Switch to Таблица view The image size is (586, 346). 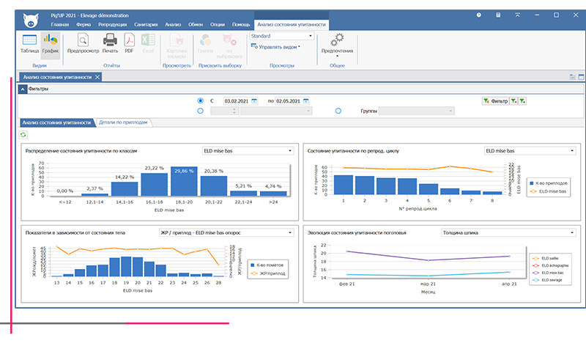pos(29,44)
